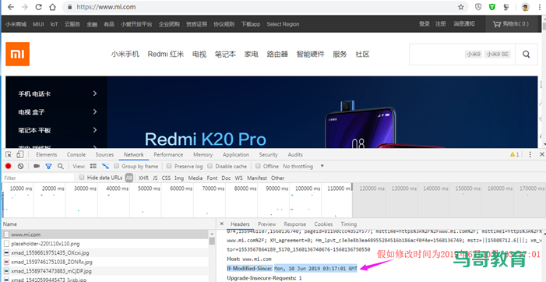Toggle capture screenshots camera icon
The height and width of the screenshot is (282, 546).
click(37, 166)
